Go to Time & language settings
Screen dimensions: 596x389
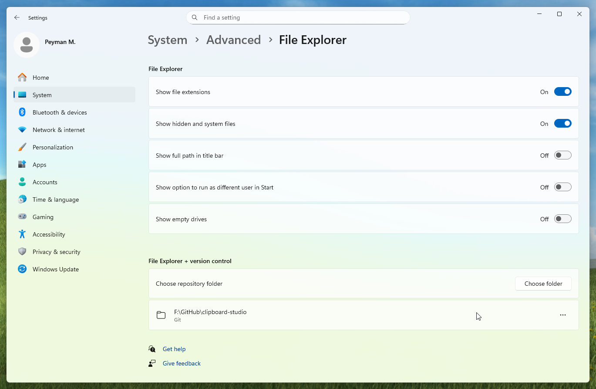[x=74, y=200]
